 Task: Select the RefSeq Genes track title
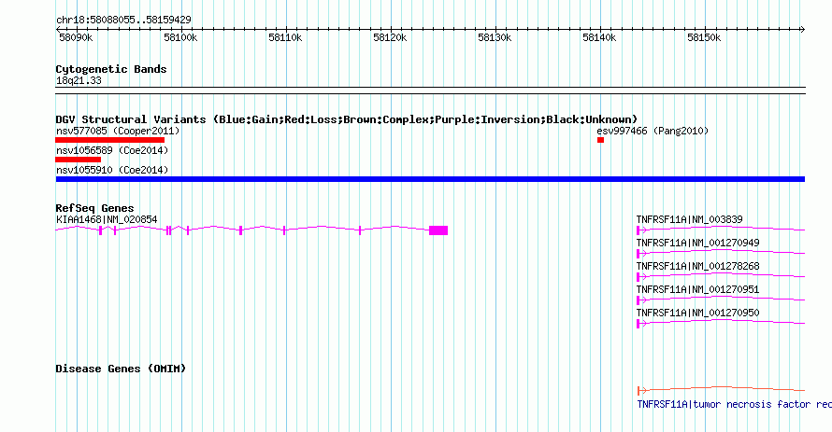[94, 208]
